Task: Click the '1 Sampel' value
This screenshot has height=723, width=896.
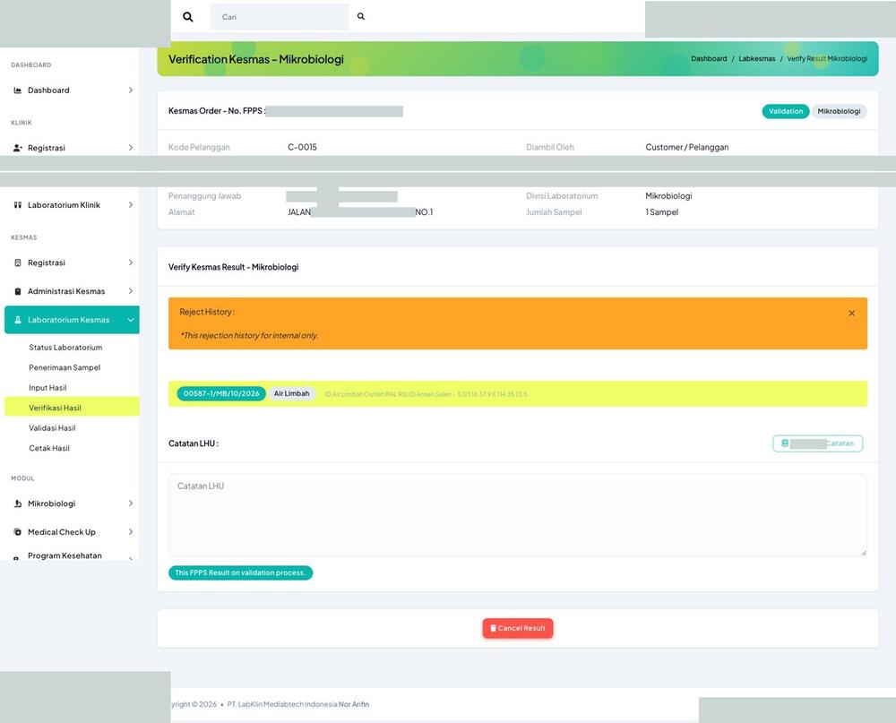Action: click(x=662, y=212)
